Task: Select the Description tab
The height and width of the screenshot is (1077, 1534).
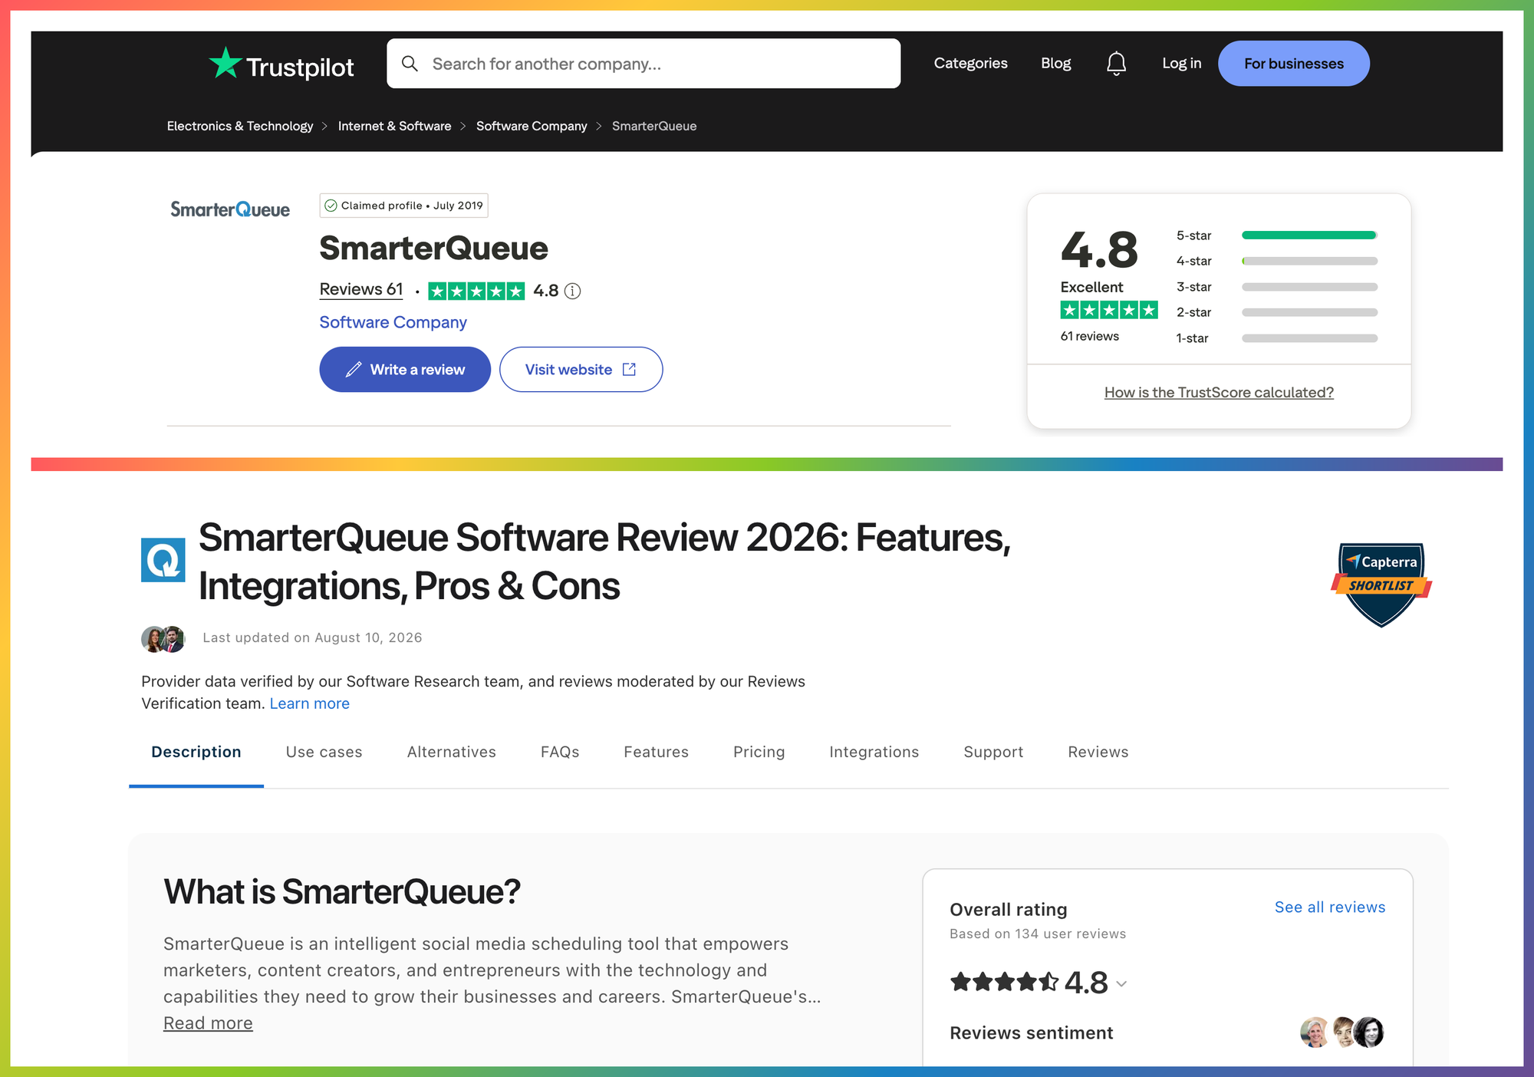Action: (x=196, y=753)
